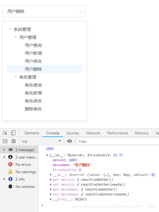Screen dimensions: 159x212
Task: Click the yellow No warnings icon
Action: 10,172
